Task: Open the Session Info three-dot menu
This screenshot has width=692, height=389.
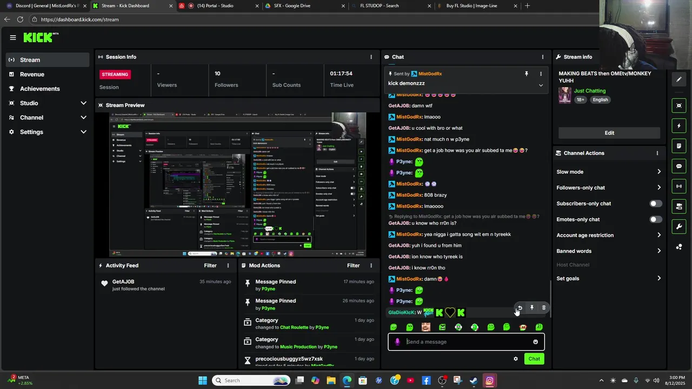Action: (x=371, y=57)
